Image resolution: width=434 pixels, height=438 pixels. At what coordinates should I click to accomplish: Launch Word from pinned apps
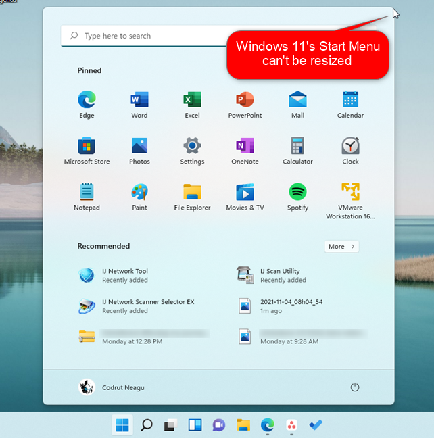pos(139,104)
